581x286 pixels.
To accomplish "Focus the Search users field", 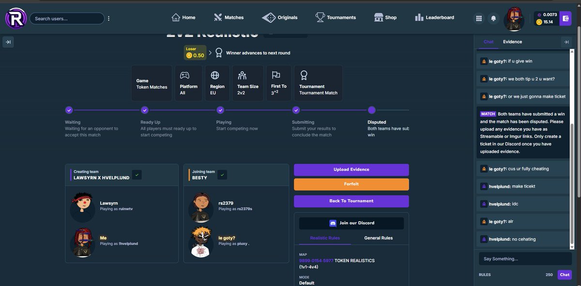I will click(67, 18).
